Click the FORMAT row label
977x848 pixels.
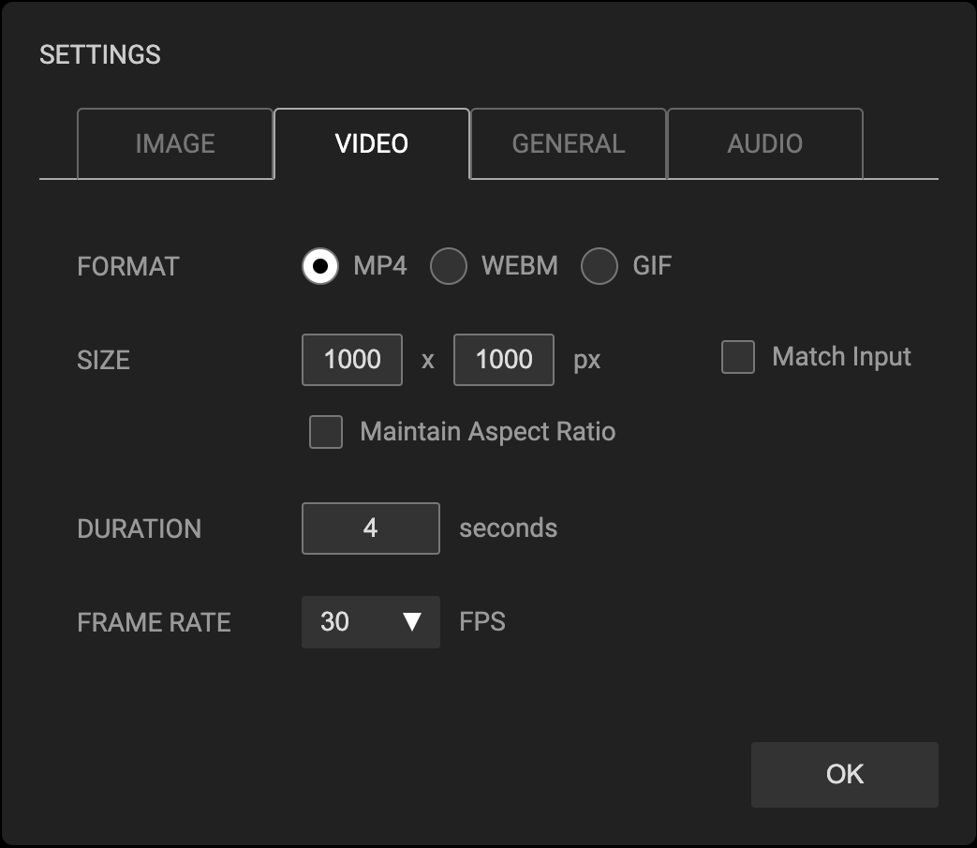click(x=128, y=266)
